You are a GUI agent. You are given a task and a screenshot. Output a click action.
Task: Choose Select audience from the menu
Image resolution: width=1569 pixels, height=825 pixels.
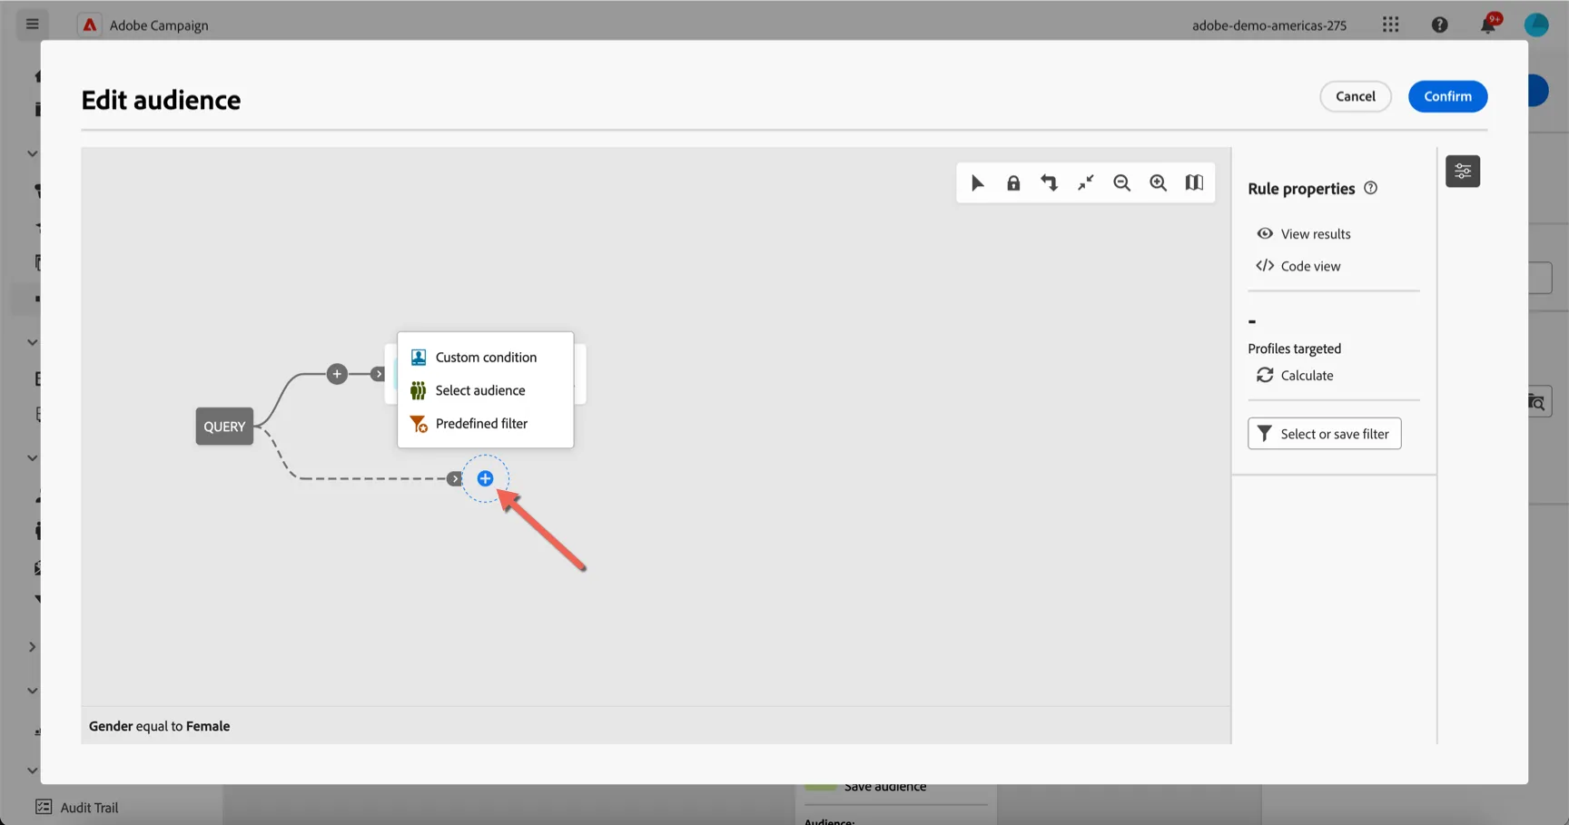pos(485,390)
